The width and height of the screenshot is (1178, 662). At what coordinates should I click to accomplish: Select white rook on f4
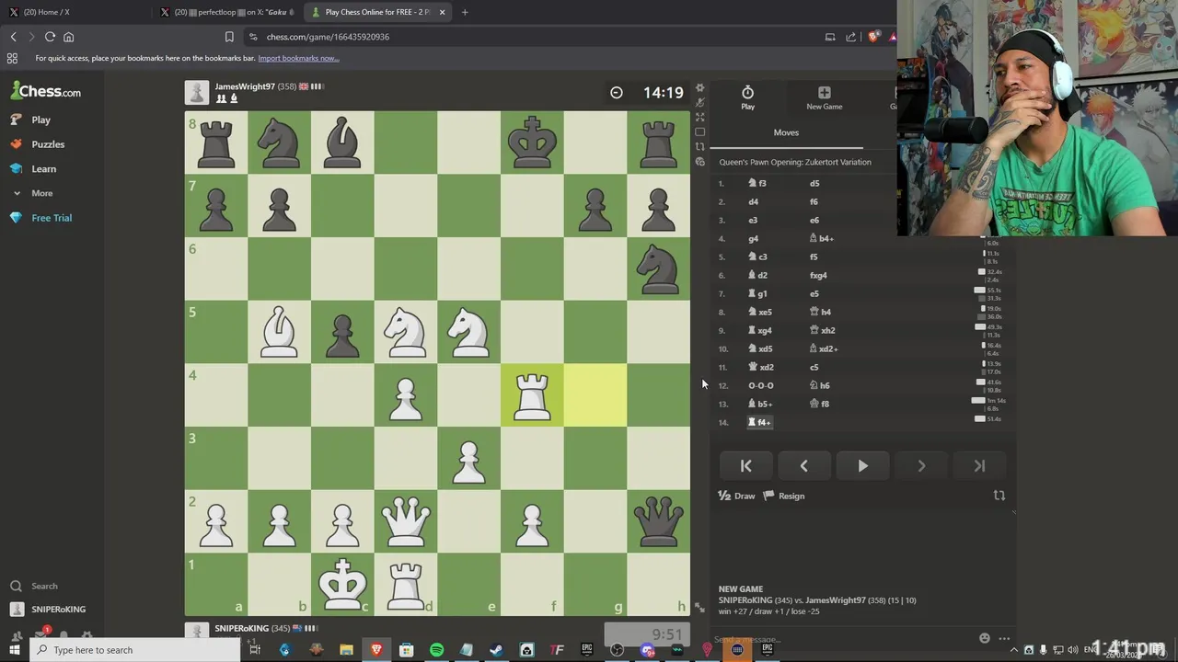[532, 396]
